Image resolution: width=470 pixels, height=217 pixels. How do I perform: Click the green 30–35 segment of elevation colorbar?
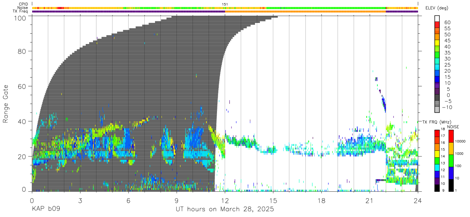click(437, 55)
